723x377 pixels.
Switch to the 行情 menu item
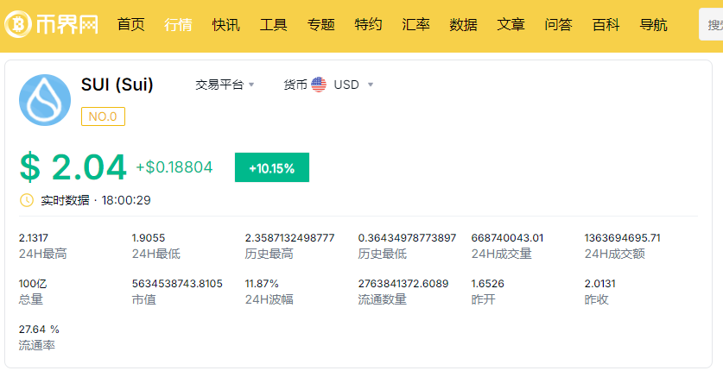[179, 25]
